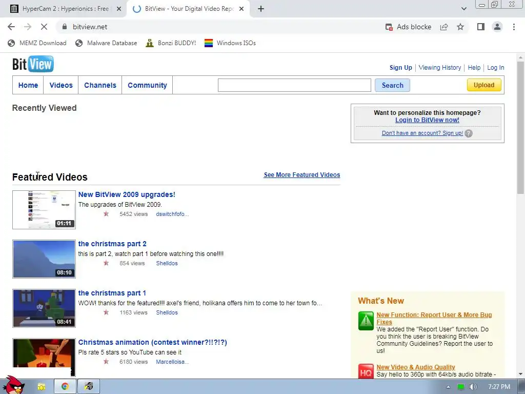Click the Help link at top
The image size is (525, 394).
click(474, 67)
